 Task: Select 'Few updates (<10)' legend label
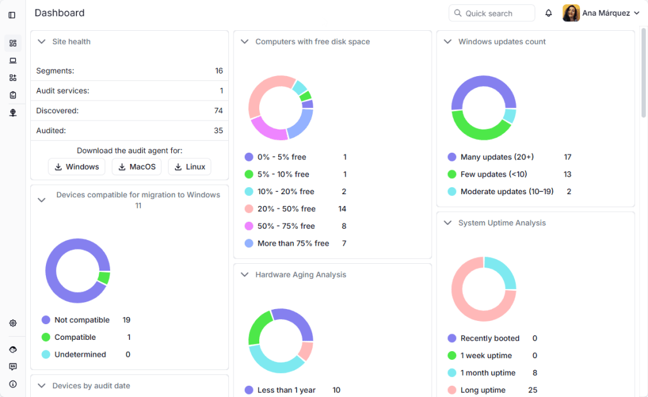click(x=493, y=175)
